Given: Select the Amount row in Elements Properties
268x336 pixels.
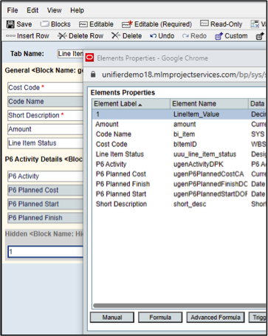Looking at the screenshot, I should (x=179, y=124).
